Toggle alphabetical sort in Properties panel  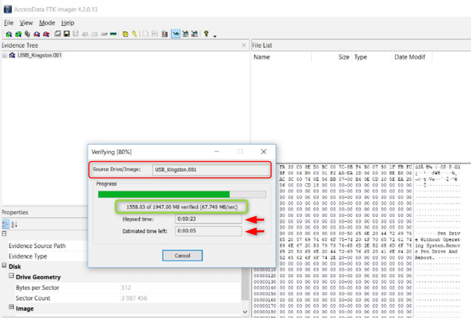click(x=14, y=224)
